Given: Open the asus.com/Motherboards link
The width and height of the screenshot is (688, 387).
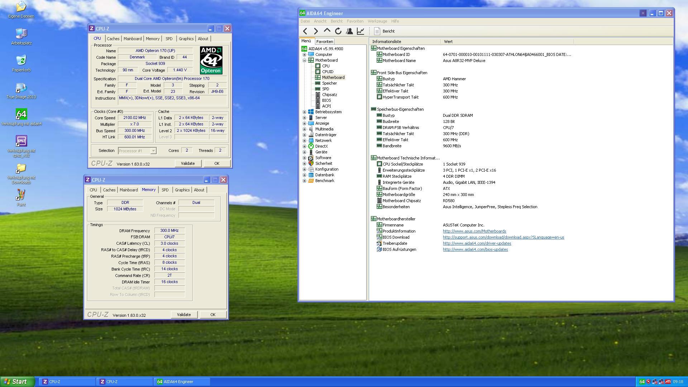Looking at the screenshot, I should point(474,231).
